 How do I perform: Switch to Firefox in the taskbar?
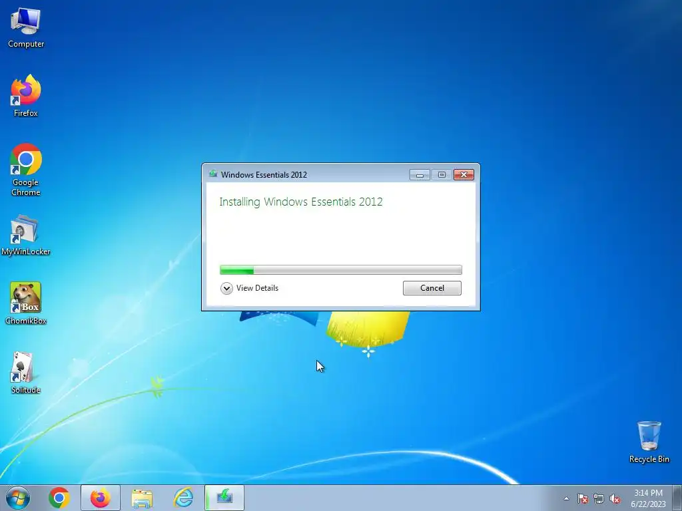[x=101, y=498]
